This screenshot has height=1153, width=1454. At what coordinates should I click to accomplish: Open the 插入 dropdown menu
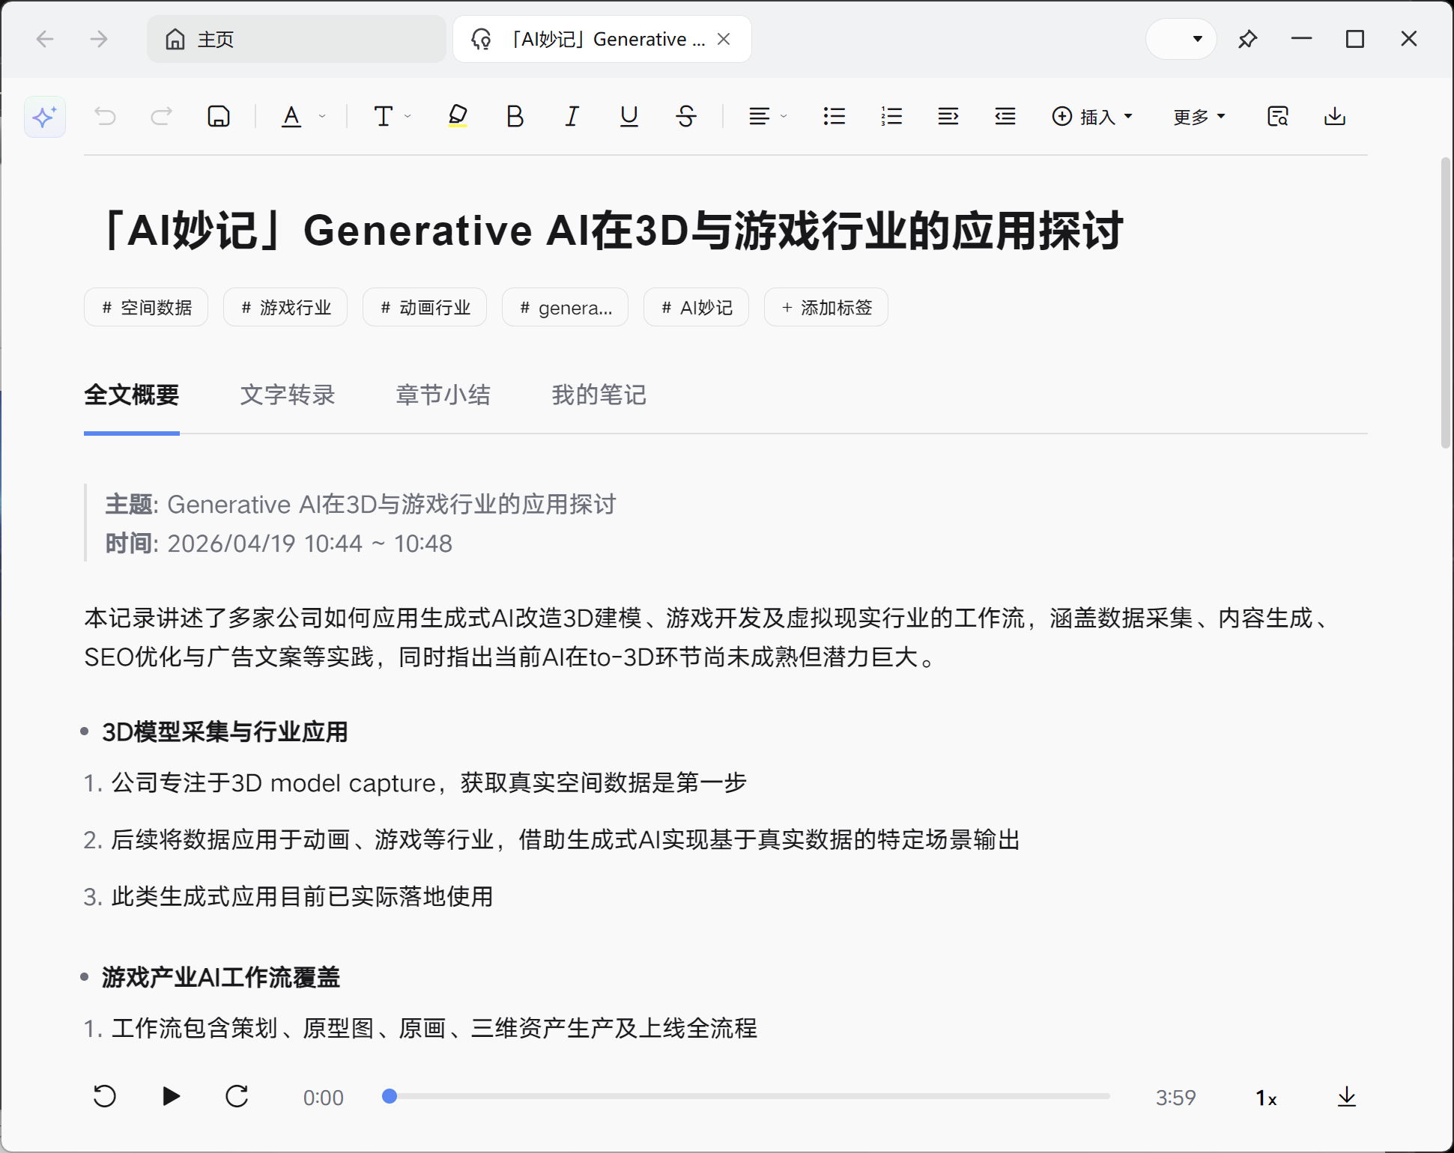point(1092,117)
